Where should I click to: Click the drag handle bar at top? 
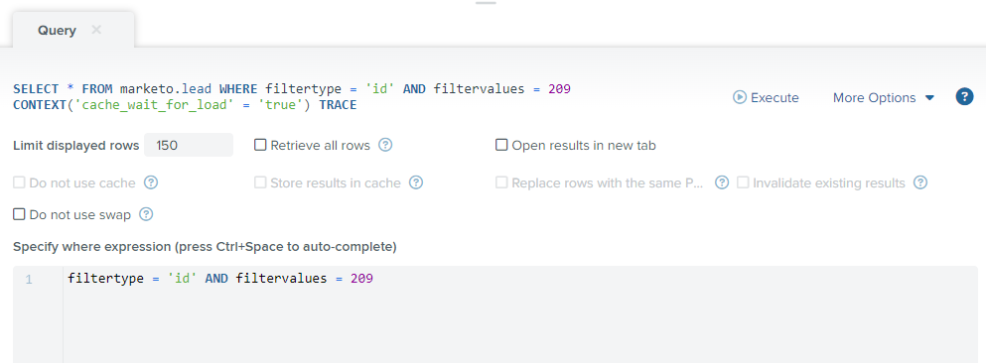pyautogui.click(x=486, y=3)
